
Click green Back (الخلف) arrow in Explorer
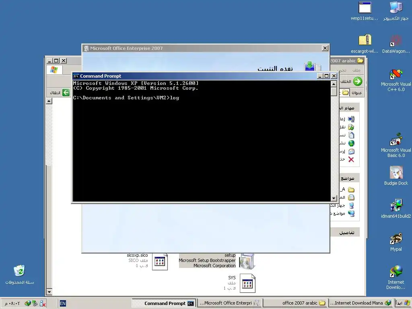pyautogui.click(x=358, y=81)
